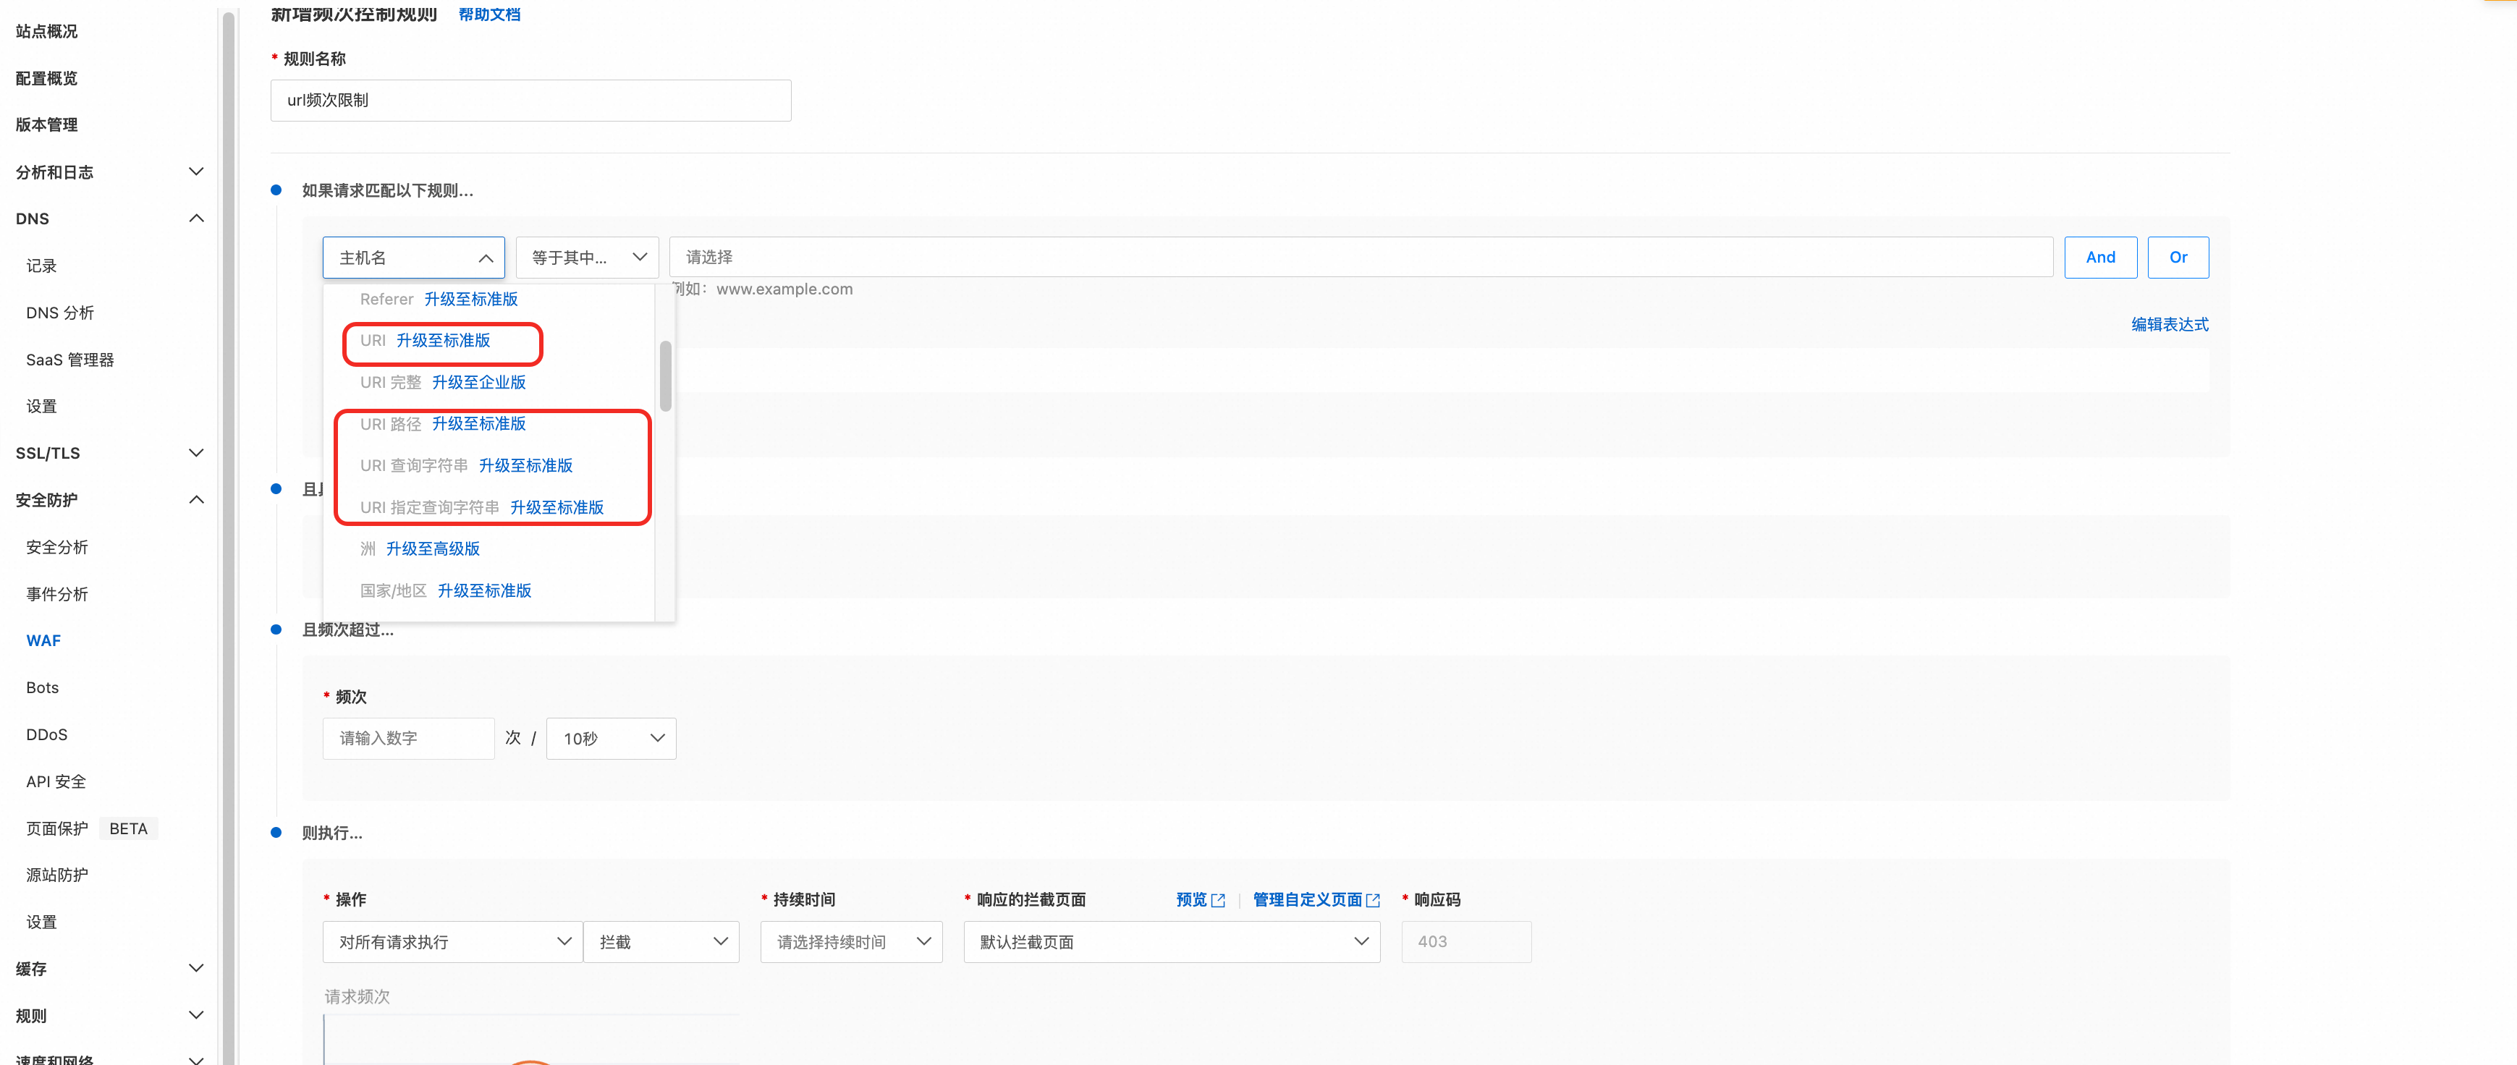Open Bots in the sidebar
This screenshot has height=1065, width=2517.
click(x=42, y=687)
